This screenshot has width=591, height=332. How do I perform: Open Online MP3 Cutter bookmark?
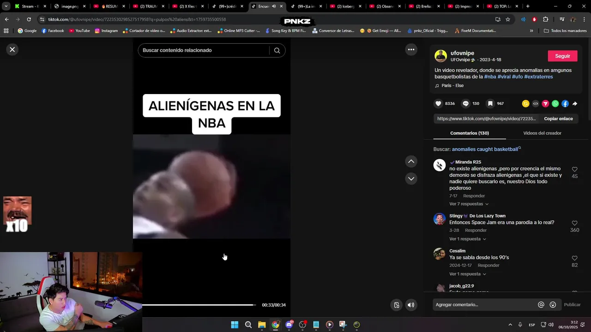[x=239, y=31]
